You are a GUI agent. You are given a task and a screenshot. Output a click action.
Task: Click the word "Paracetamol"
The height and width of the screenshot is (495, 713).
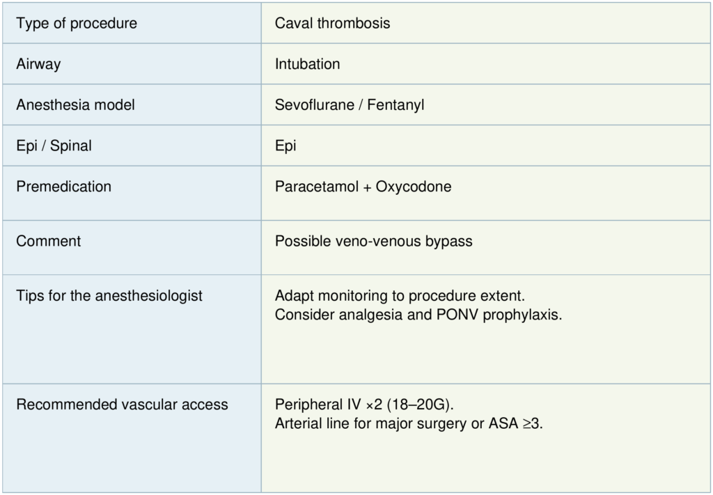(315, 187)
